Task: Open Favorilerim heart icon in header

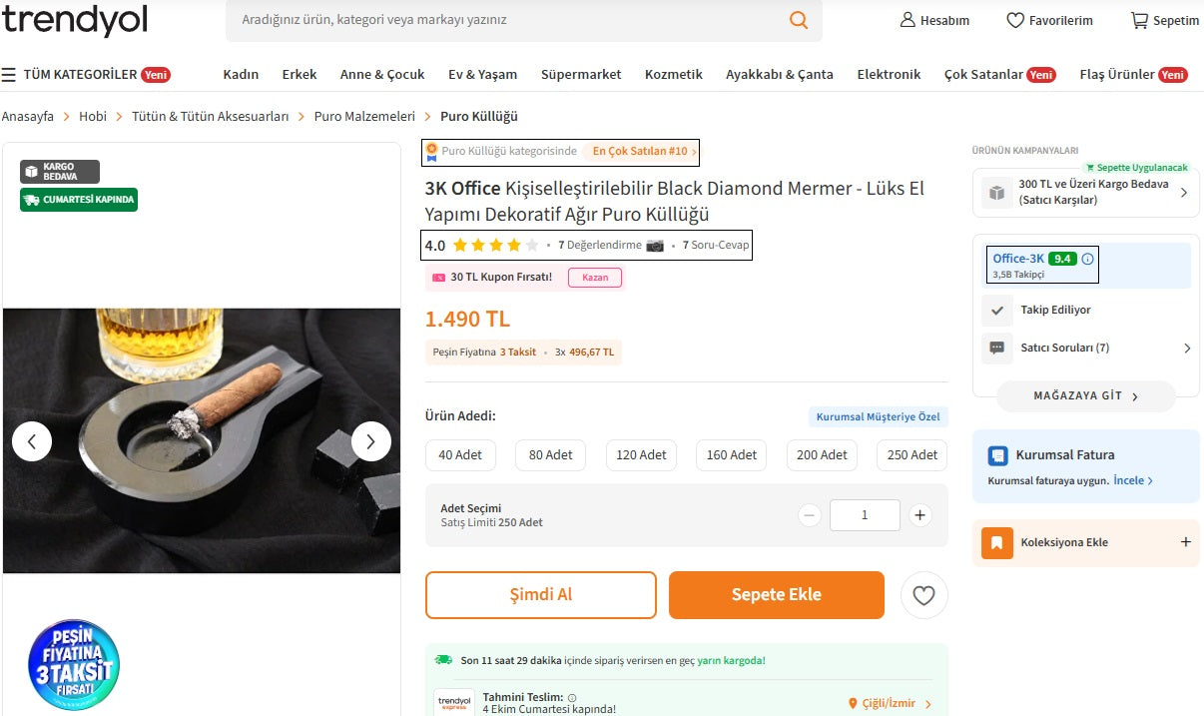Action: [1015, 20]
